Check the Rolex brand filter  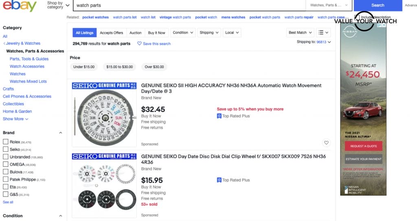click(x=6, y=142)
